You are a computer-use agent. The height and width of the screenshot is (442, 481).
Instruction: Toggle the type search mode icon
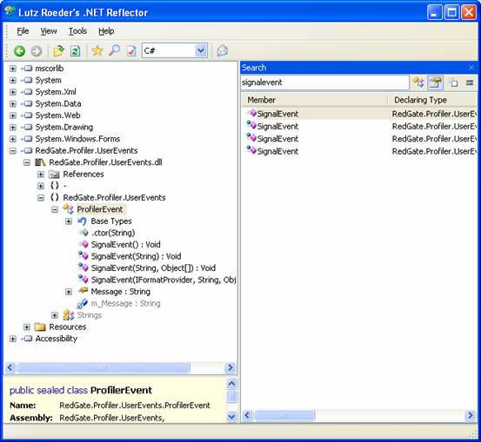(418, 82)
